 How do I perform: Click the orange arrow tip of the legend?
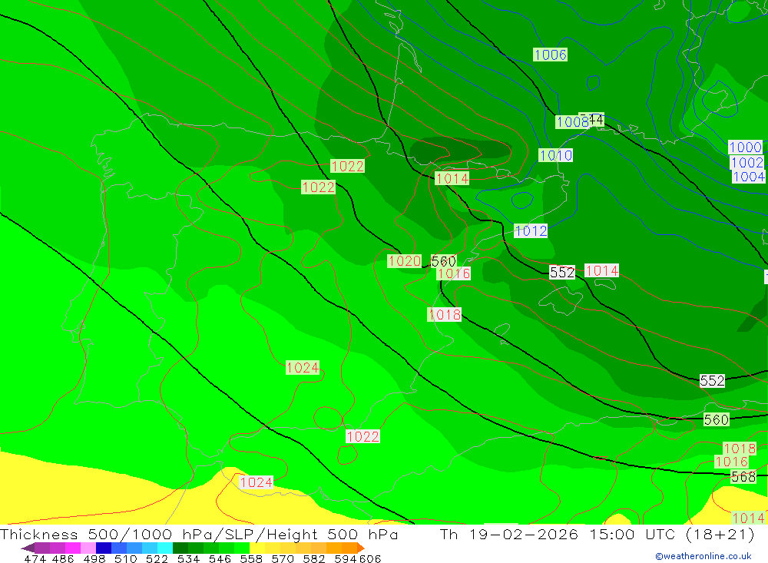[x=361, y=548]
